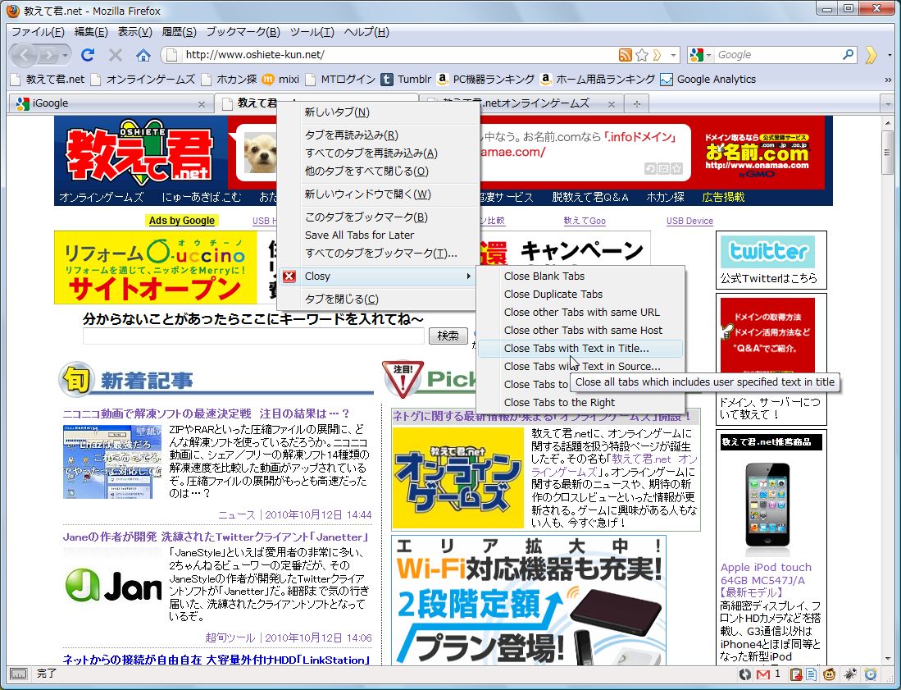Open the PC機器ランキング Amazon bookmark
The image size is (901, 690).
[485, 80]
